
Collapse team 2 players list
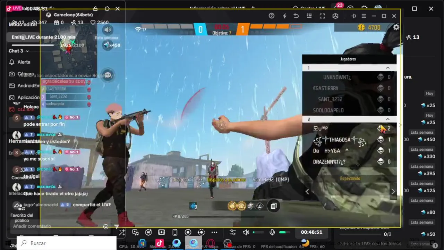click(388, 119)
